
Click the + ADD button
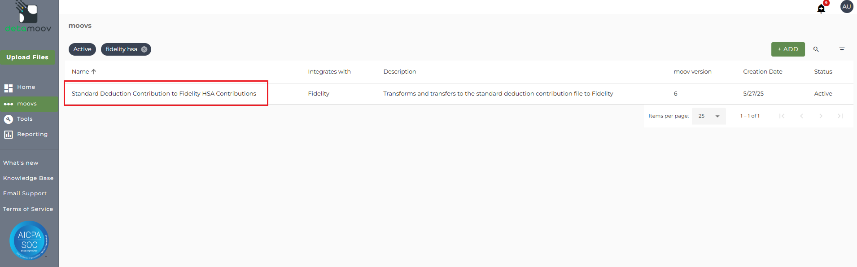click(x=787, y=49)
